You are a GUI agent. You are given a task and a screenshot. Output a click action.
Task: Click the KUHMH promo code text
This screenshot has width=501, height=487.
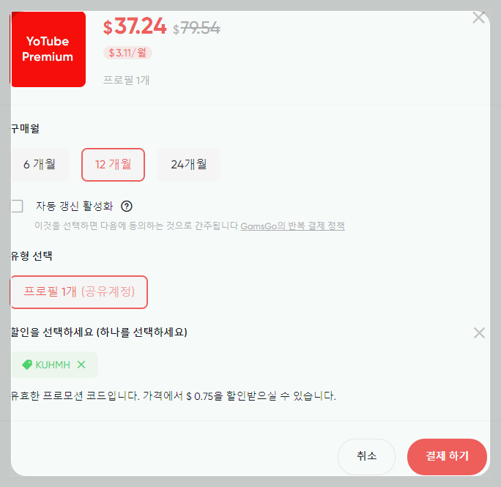tap(53, 365)
